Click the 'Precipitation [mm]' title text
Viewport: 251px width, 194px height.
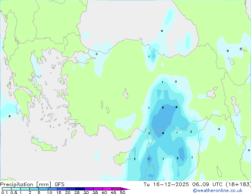tap(26, 184)
